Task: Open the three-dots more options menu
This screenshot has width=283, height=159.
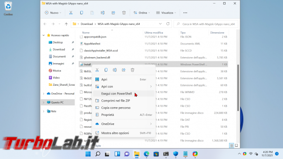Action: coord(185,13)
